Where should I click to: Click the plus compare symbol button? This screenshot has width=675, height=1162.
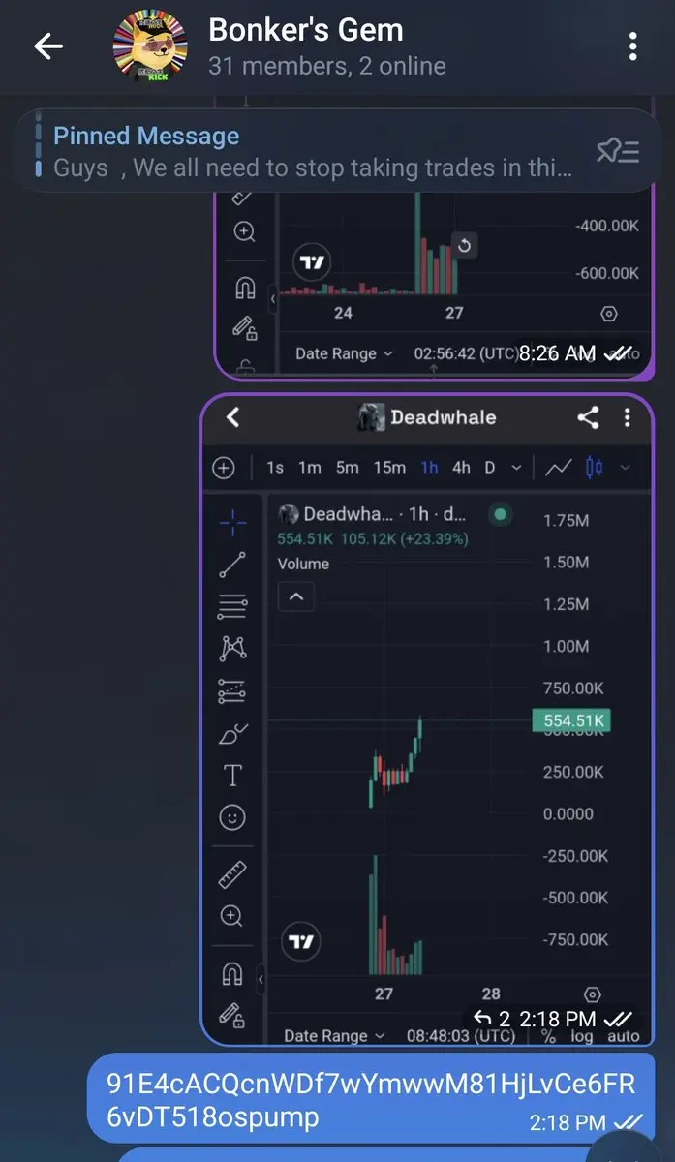[224, 468]
